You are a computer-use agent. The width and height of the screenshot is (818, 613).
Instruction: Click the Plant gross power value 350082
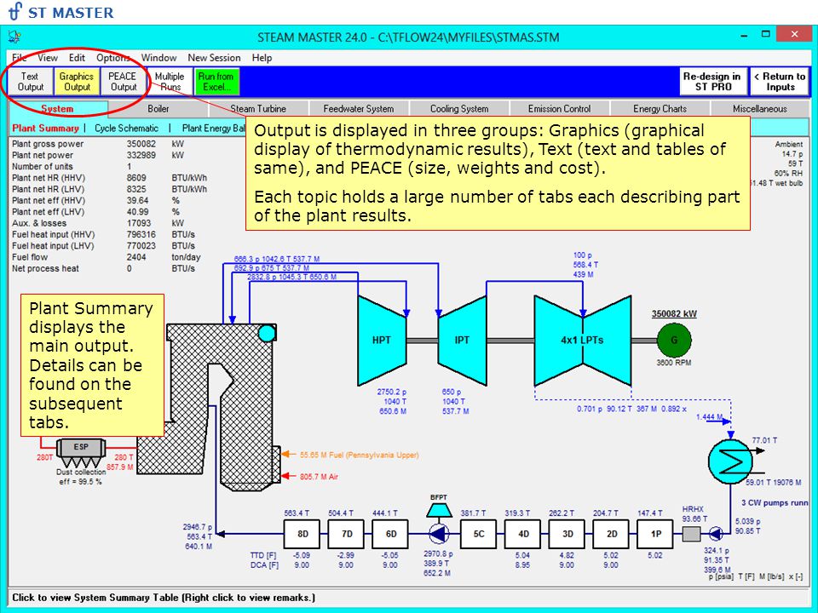141,144
